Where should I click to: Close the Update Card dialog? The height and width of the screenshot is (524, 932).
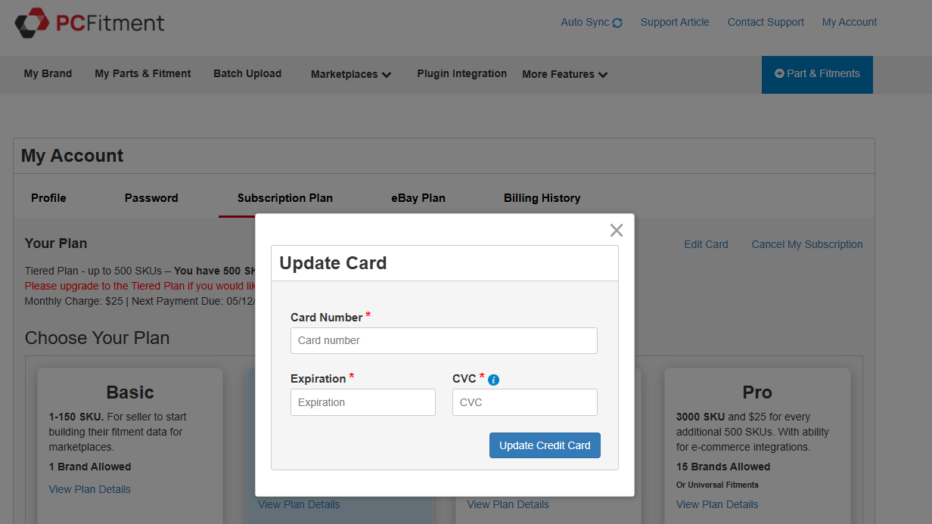pos(616,230)
